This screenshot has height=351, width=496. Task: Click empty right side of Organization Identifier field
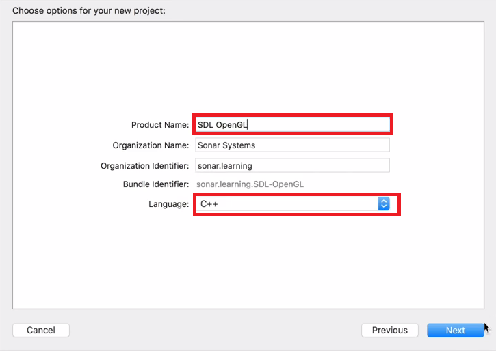click(x=332, y=166)
